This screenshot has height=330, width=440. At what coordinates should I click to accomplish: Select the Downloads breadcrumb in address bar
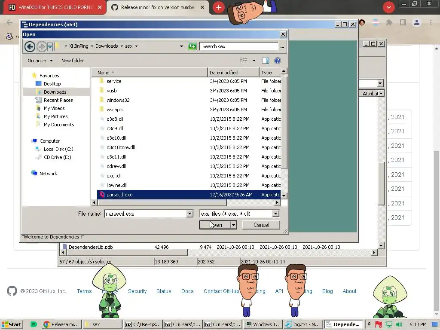(107, 46)
